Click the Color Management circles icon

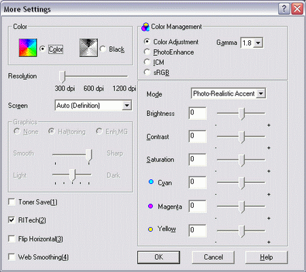click(x=146, y=27)
